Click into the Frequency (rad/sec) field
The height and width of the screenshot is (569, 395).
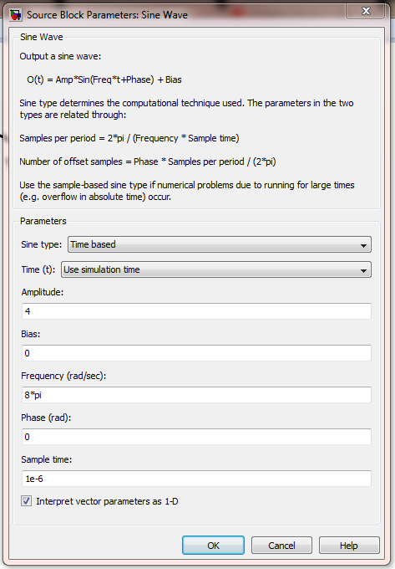pyautogui.click(x=196, y=395)
